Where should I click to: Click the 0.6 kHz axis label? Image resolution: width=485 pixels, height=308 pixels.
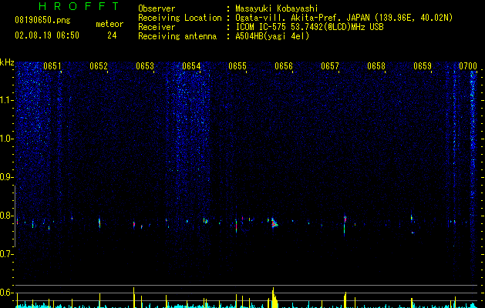(x=5, y=293)
